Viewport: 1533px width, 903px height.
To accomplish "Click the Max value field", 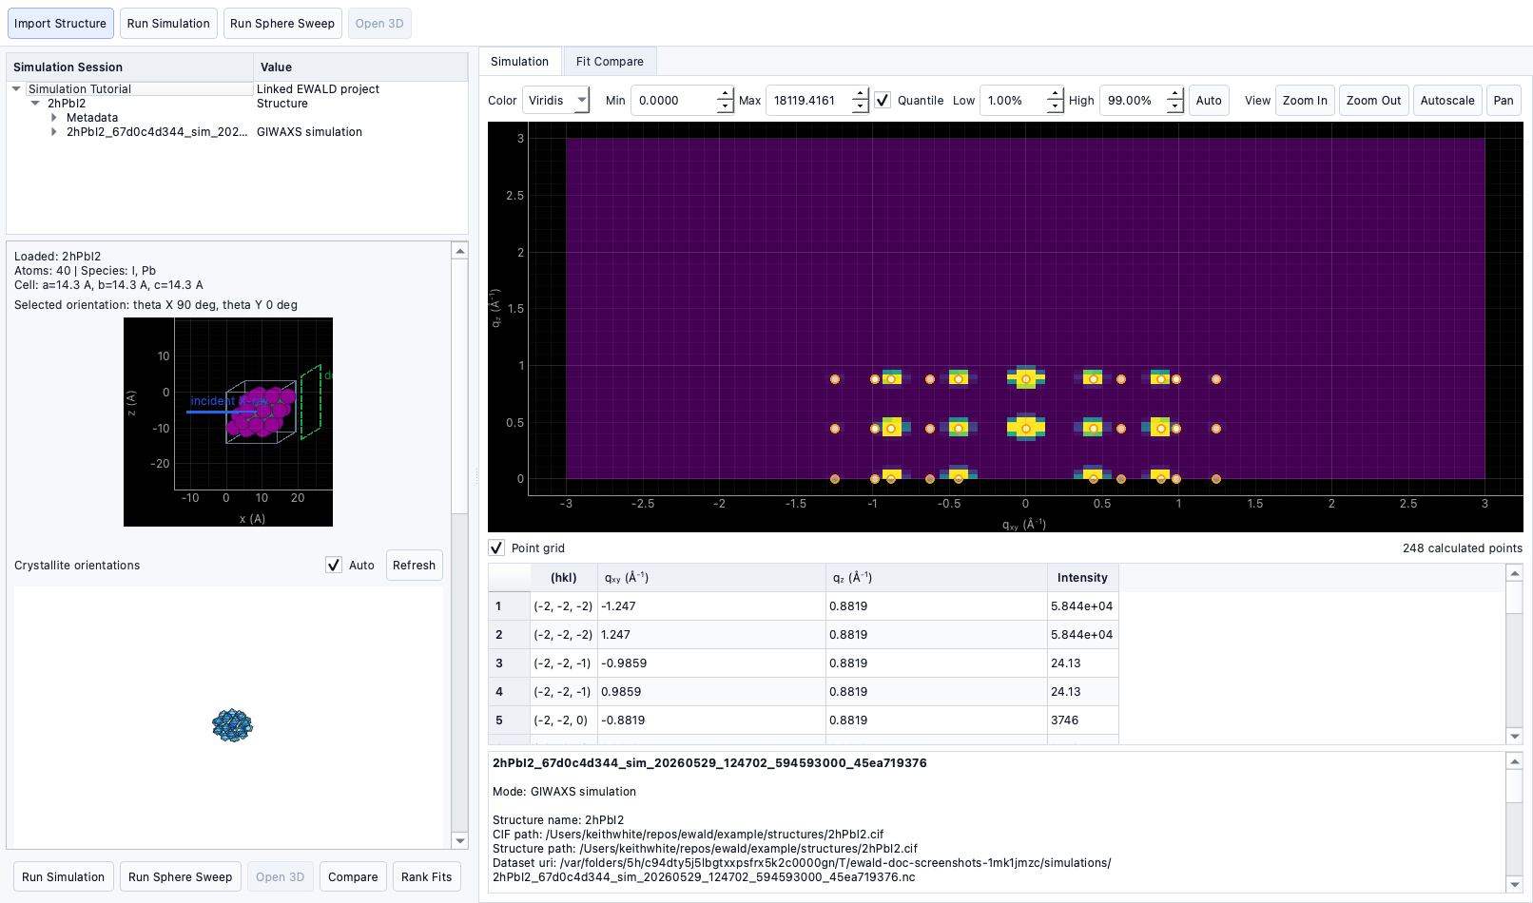I will click(808, 101).
